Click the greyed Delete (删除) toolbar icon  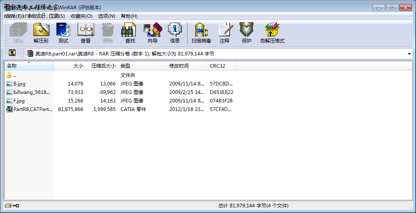click(x=108, y=30)
